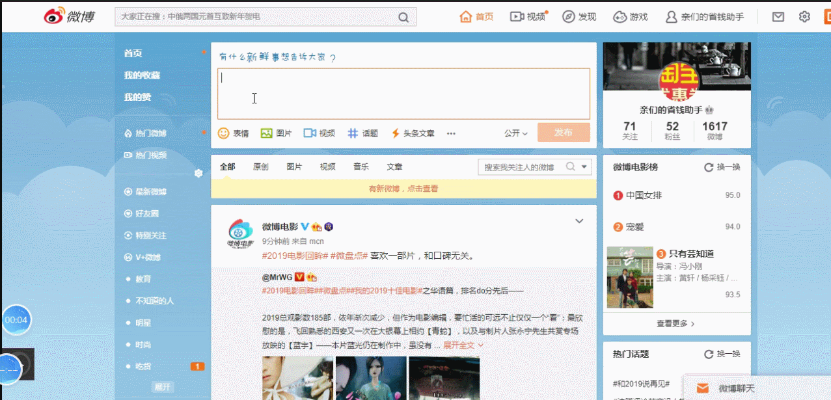Click in the post compose text box
The width and height of the screenshot is (831, 400).
tap(403, 94)
